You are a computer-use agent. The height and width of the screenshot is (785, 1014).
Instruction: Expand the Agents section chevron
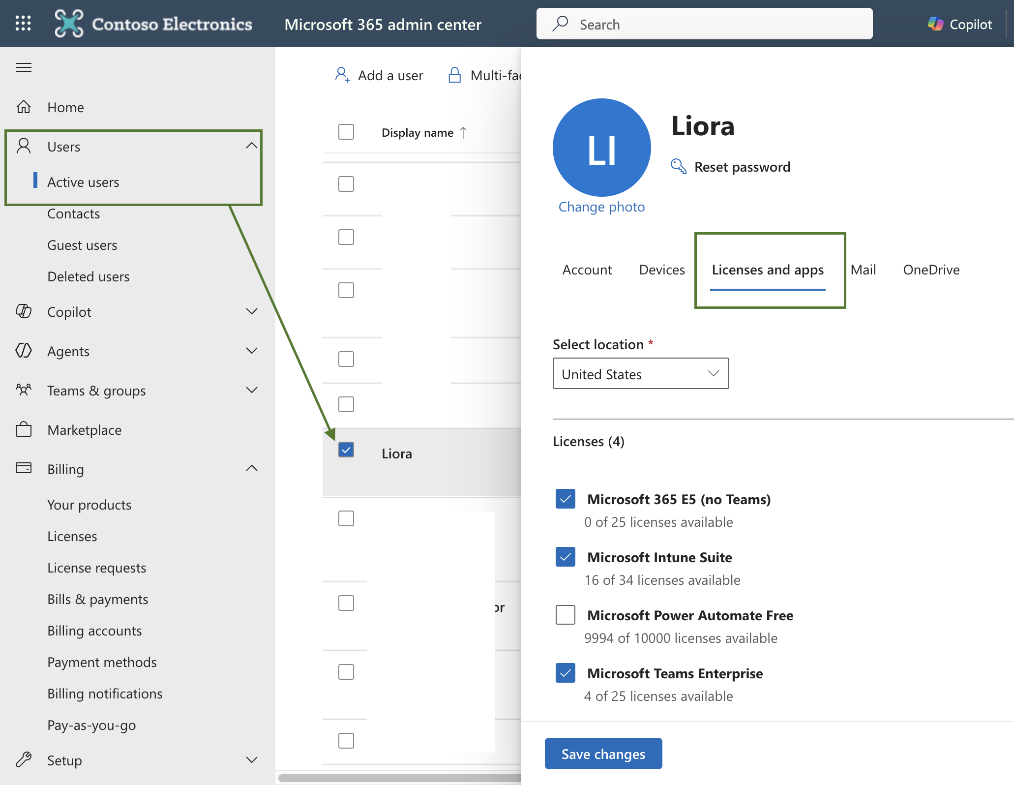point(252,351)
